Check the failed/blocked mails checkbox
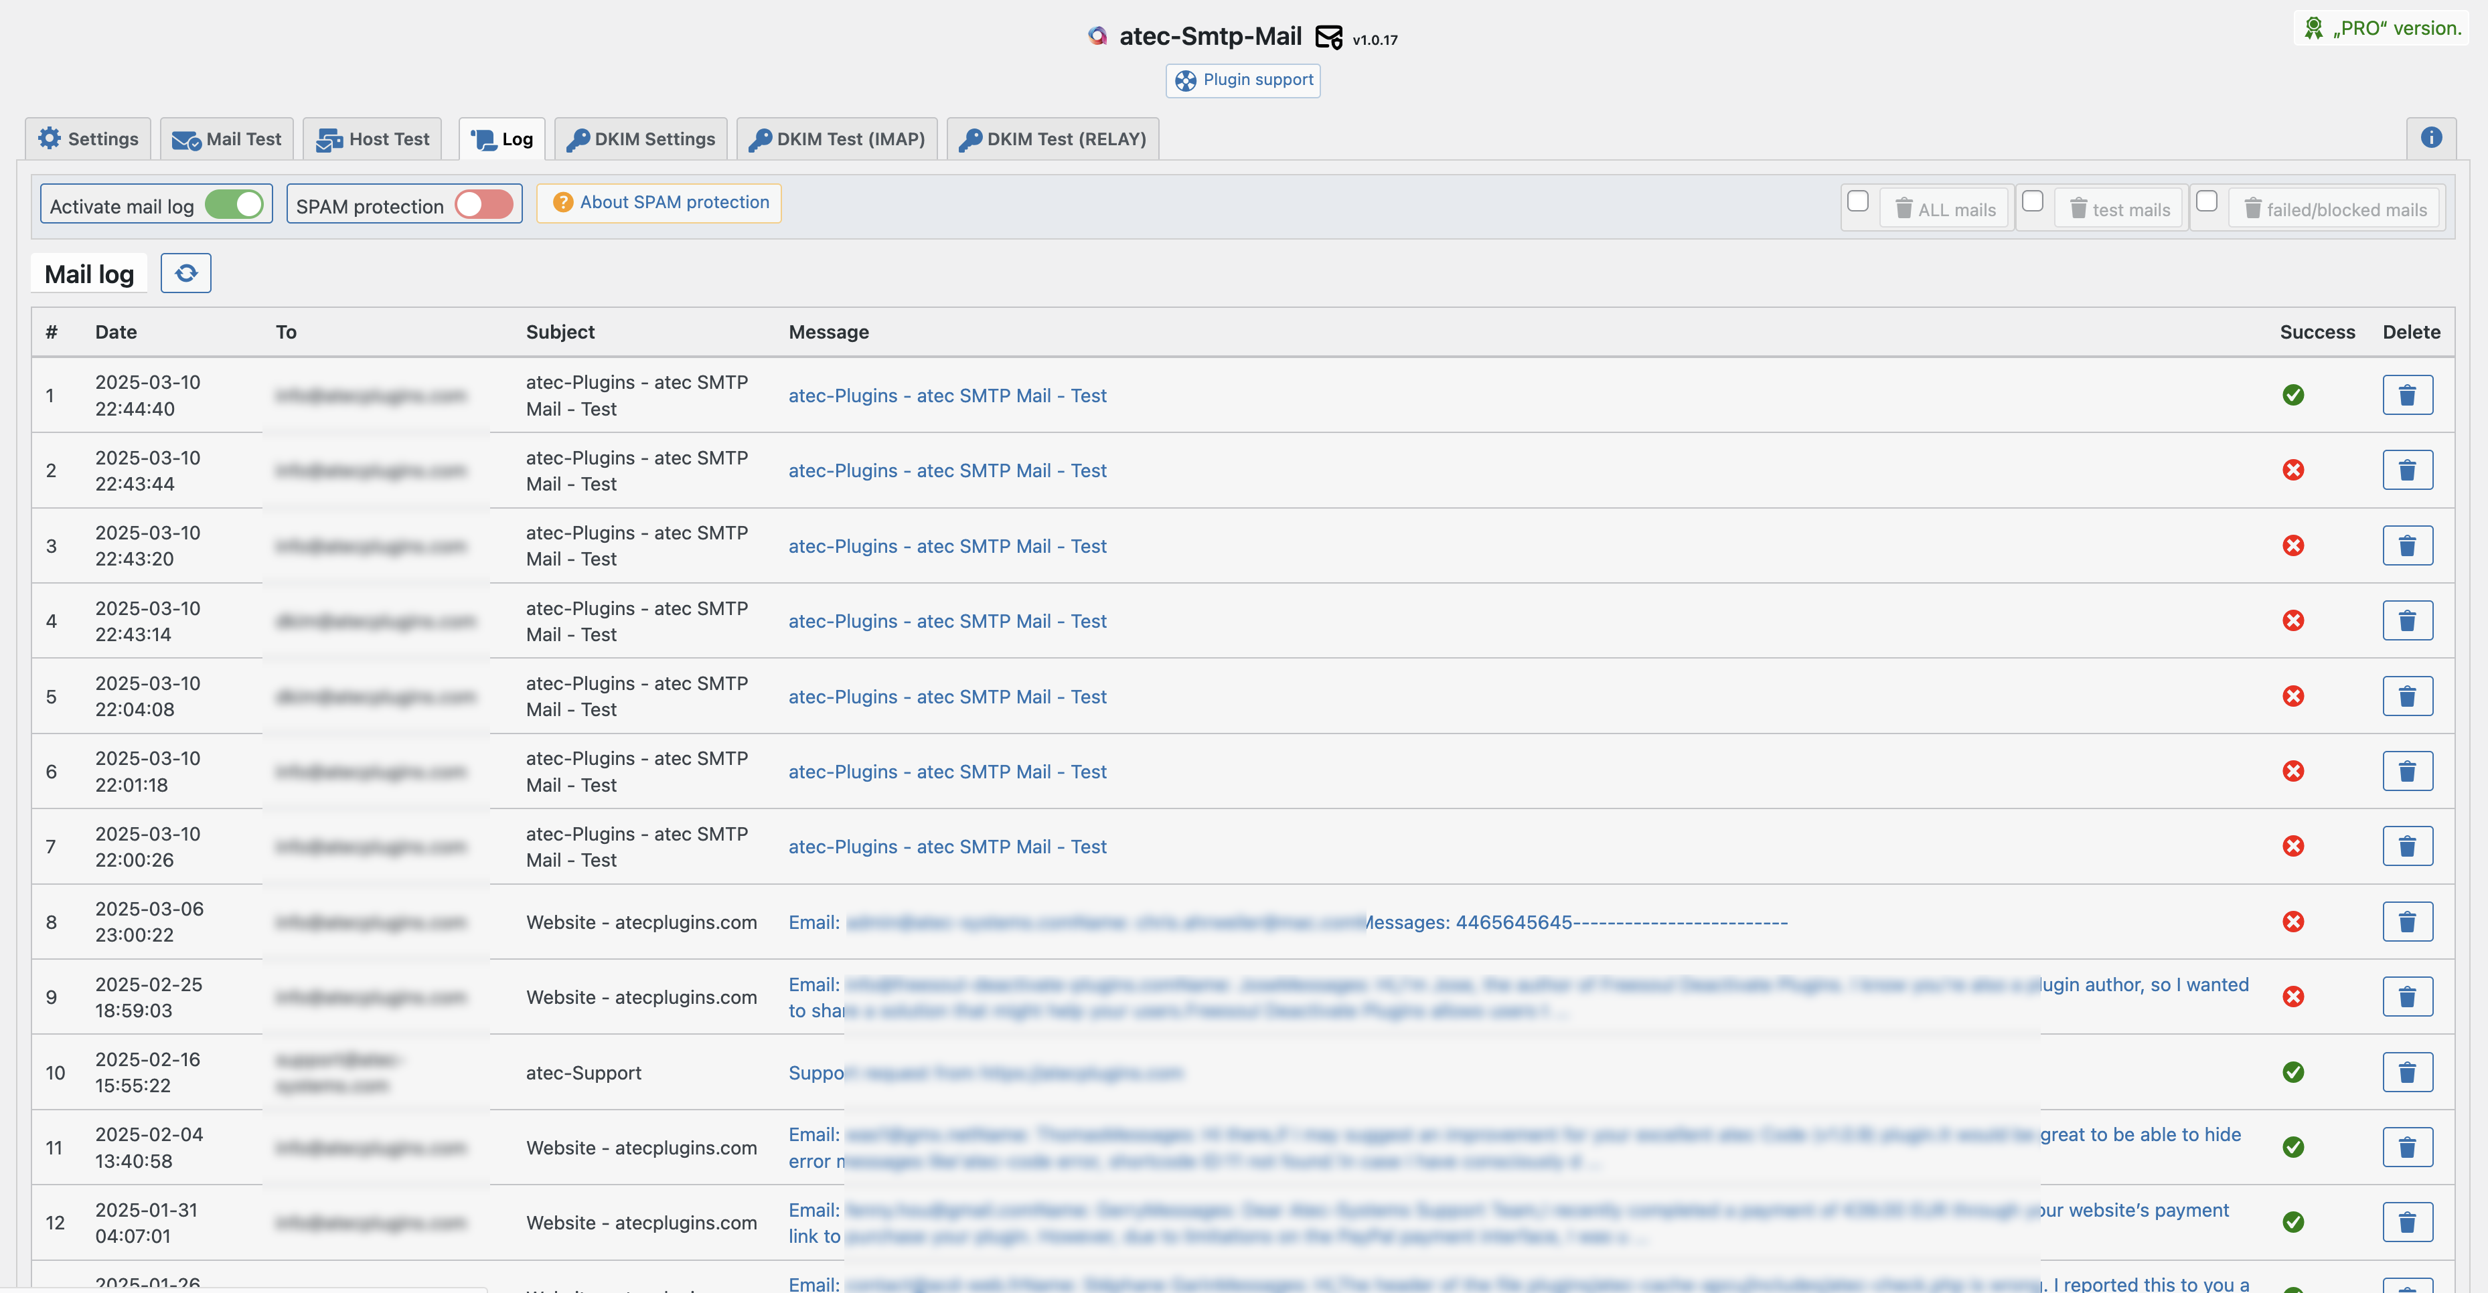This screenshot has height=1293, width=2488. coord(2205,201)
